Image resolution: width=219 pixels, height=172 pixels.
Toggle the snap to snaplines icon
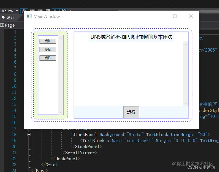coord(56,10)
